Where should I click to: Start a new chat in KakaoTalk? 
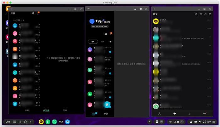[x=201, y=14]
